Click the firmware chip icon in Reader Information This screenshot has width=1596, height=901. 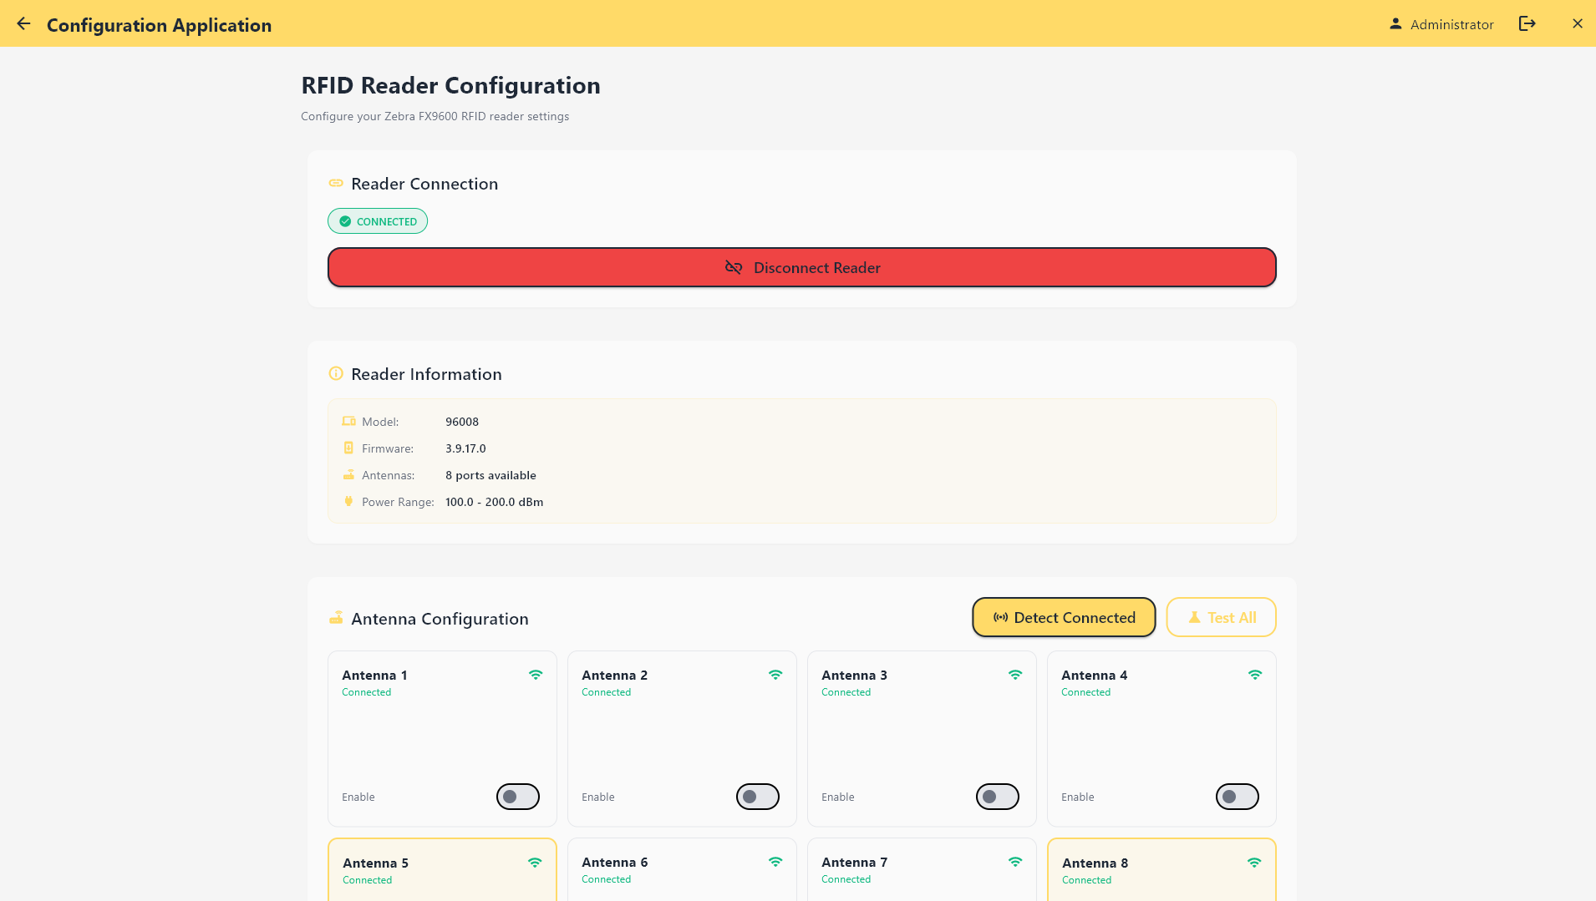point(348,448)
